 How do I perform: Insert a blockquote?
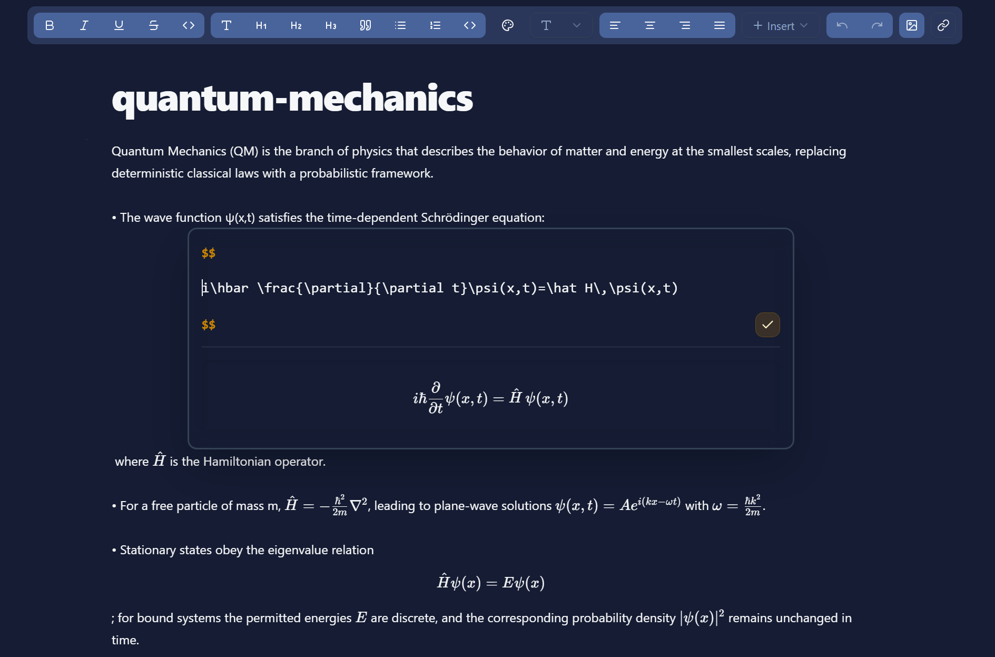point(366,25)
